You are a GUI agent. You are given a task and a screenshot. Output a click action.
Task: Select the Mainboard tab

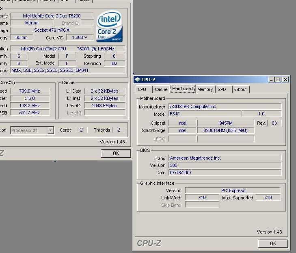pyautogui.click(x=183, y=89)
